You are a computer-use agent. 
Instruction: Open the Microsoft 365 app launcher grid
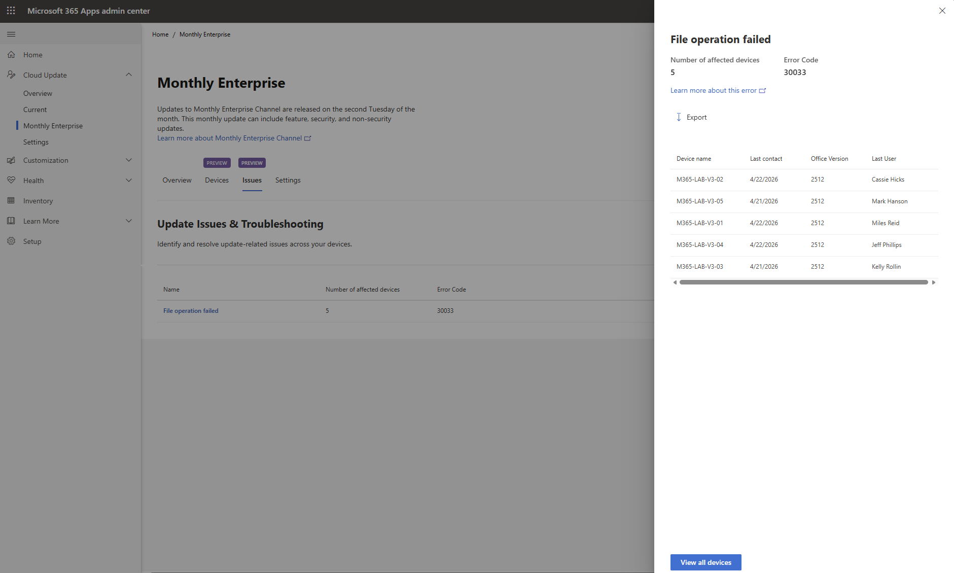(11, 11)
